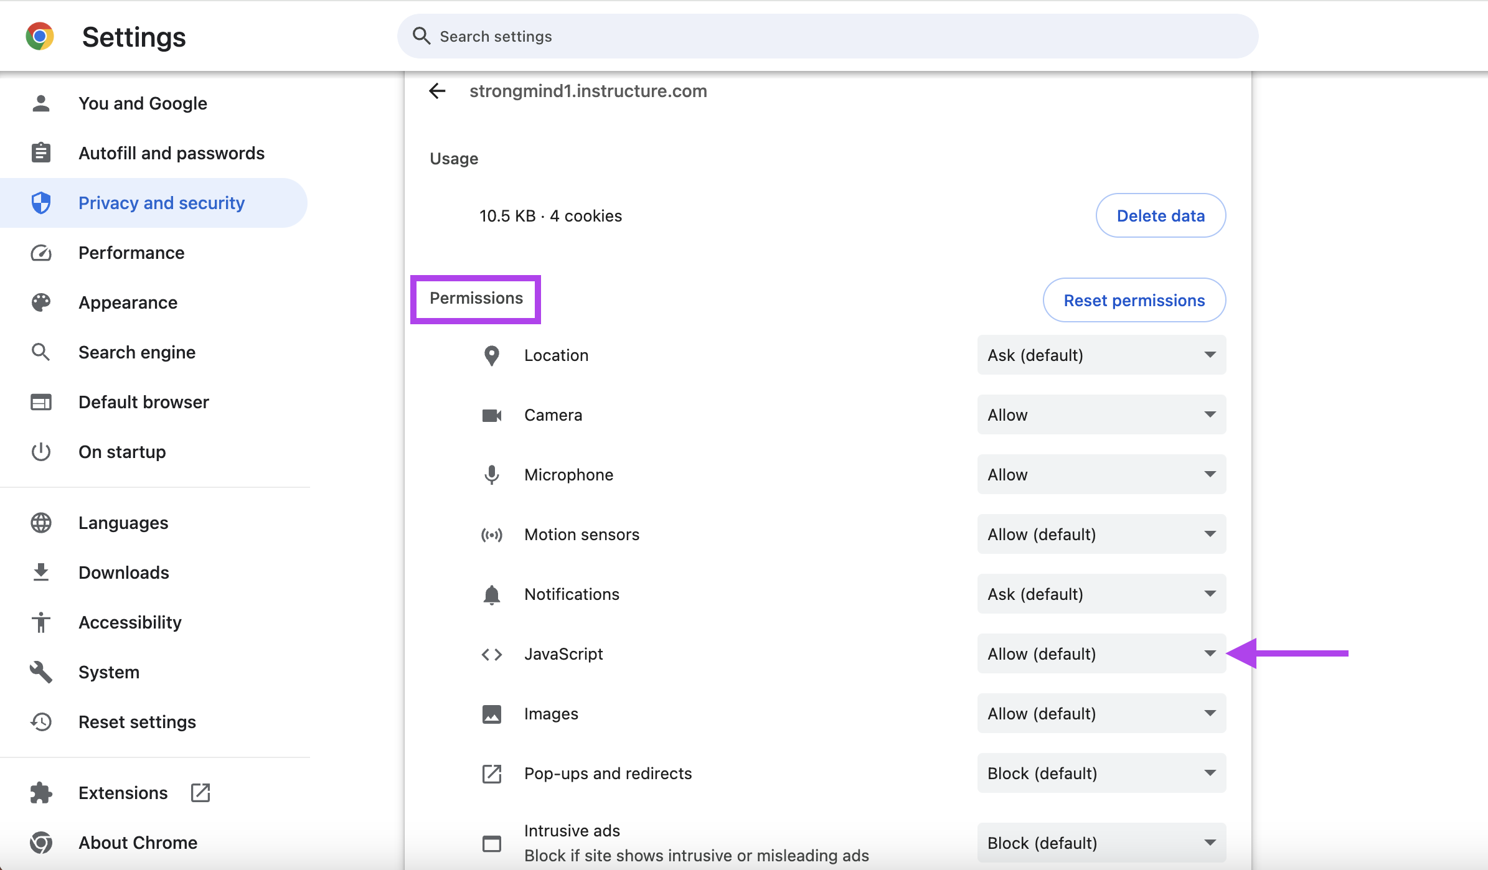1488x870 pixels.
Task: Click the JavaScript permission icon
Action: pyautogui.click(x=491, y=653)
